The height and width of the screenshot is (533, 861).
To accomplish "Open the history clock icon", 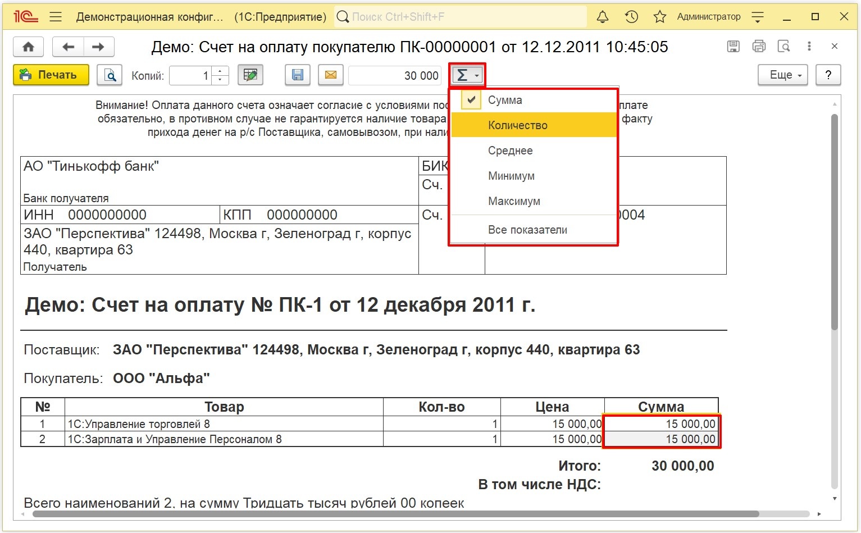I will [x=631, y=17].
